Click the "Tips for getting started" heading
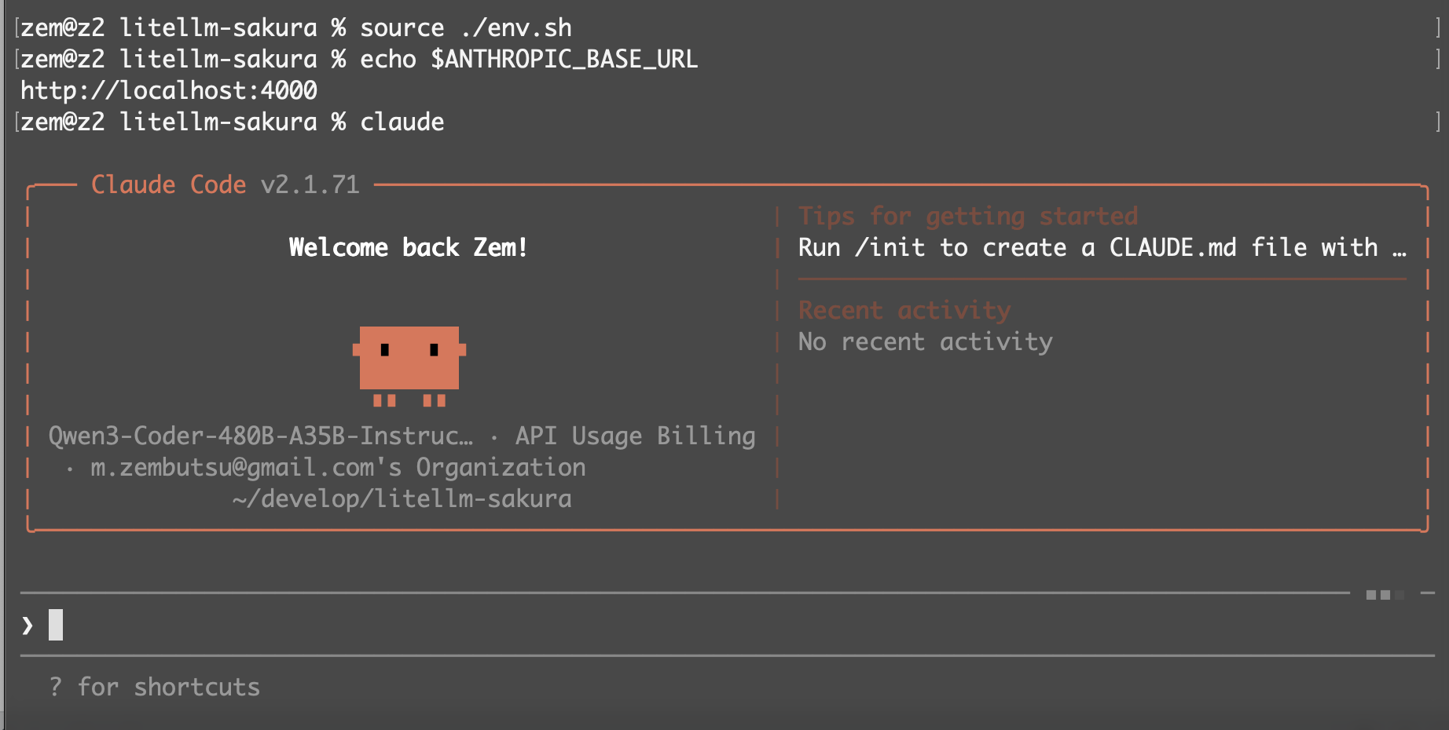 point(967,217)
